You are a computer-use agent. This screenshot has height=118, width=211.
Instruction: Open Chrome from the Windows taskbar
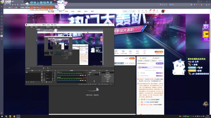[14, 116]
